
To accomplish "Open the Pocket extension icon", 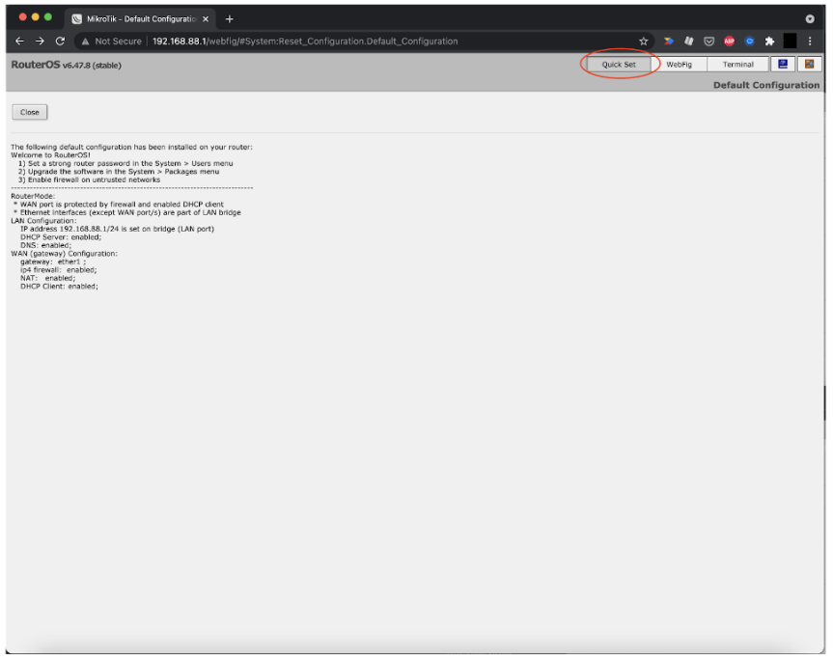I will tap(709, 41).
